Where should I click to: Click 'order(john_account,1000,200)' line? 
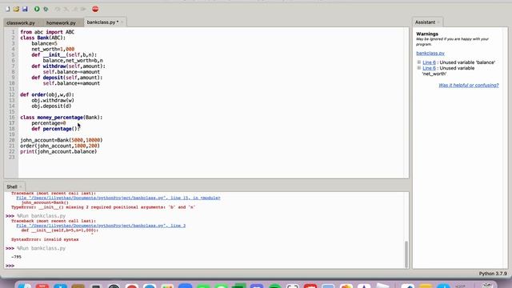tap(60, 146)
